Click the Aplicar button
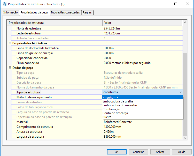The width and height of the screenshot is (194, 156). click(160, 152)
